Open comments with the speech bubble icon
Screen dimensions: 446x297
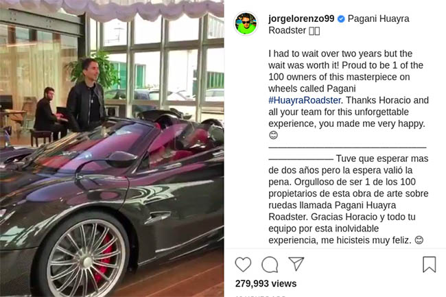[270, 264]
